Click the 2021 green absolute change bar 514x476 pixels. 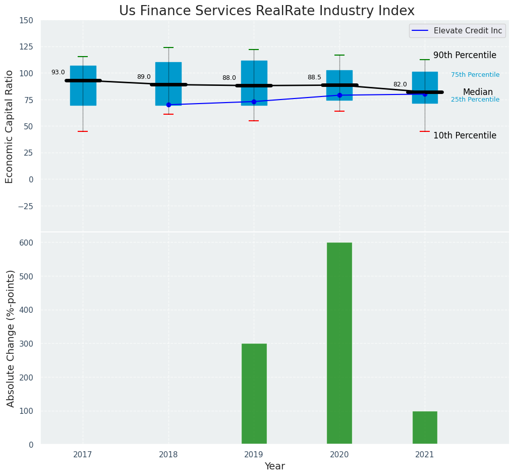click(x=425, y=427)
